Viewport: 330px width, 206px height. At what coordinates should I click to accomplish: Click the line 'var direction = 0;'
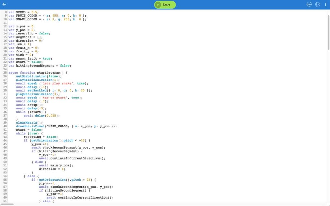tap(25, 41)
